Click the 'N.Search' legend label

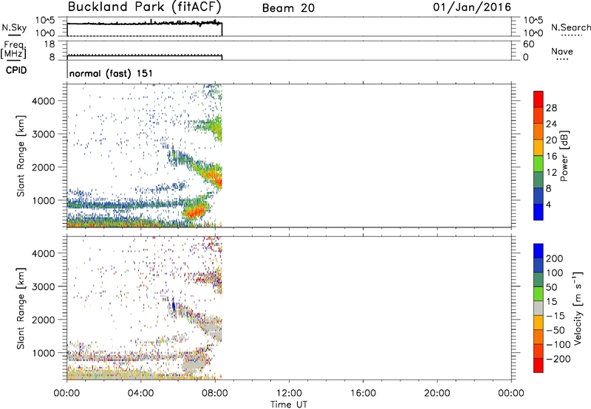(x=570, y=27)
